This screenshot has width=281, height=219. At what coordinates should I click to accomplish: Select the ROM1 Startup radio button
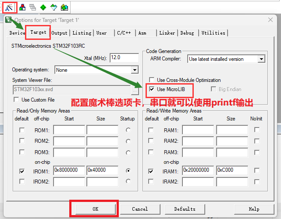pos(128,130)
